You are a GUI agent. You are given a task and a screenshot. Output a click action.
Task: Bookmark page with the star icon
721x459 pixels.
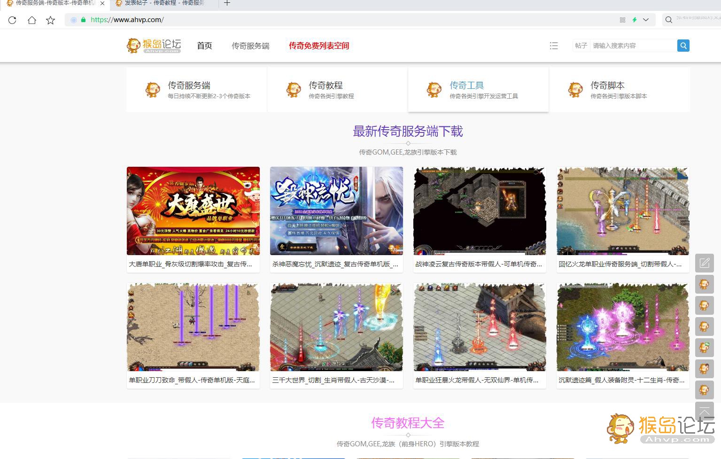click(51, 20)
